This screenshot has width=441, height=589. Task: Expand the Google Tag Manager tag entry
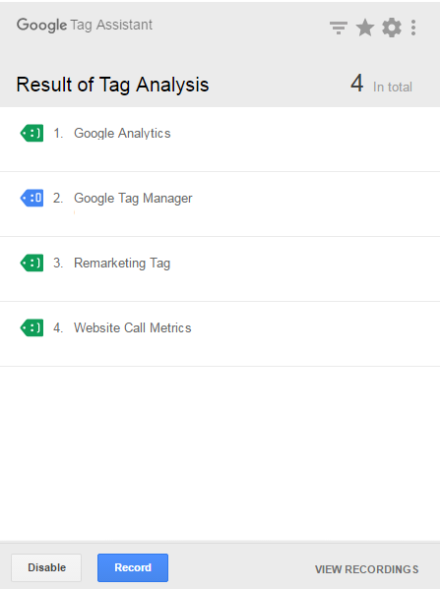[x=220, y=205]
